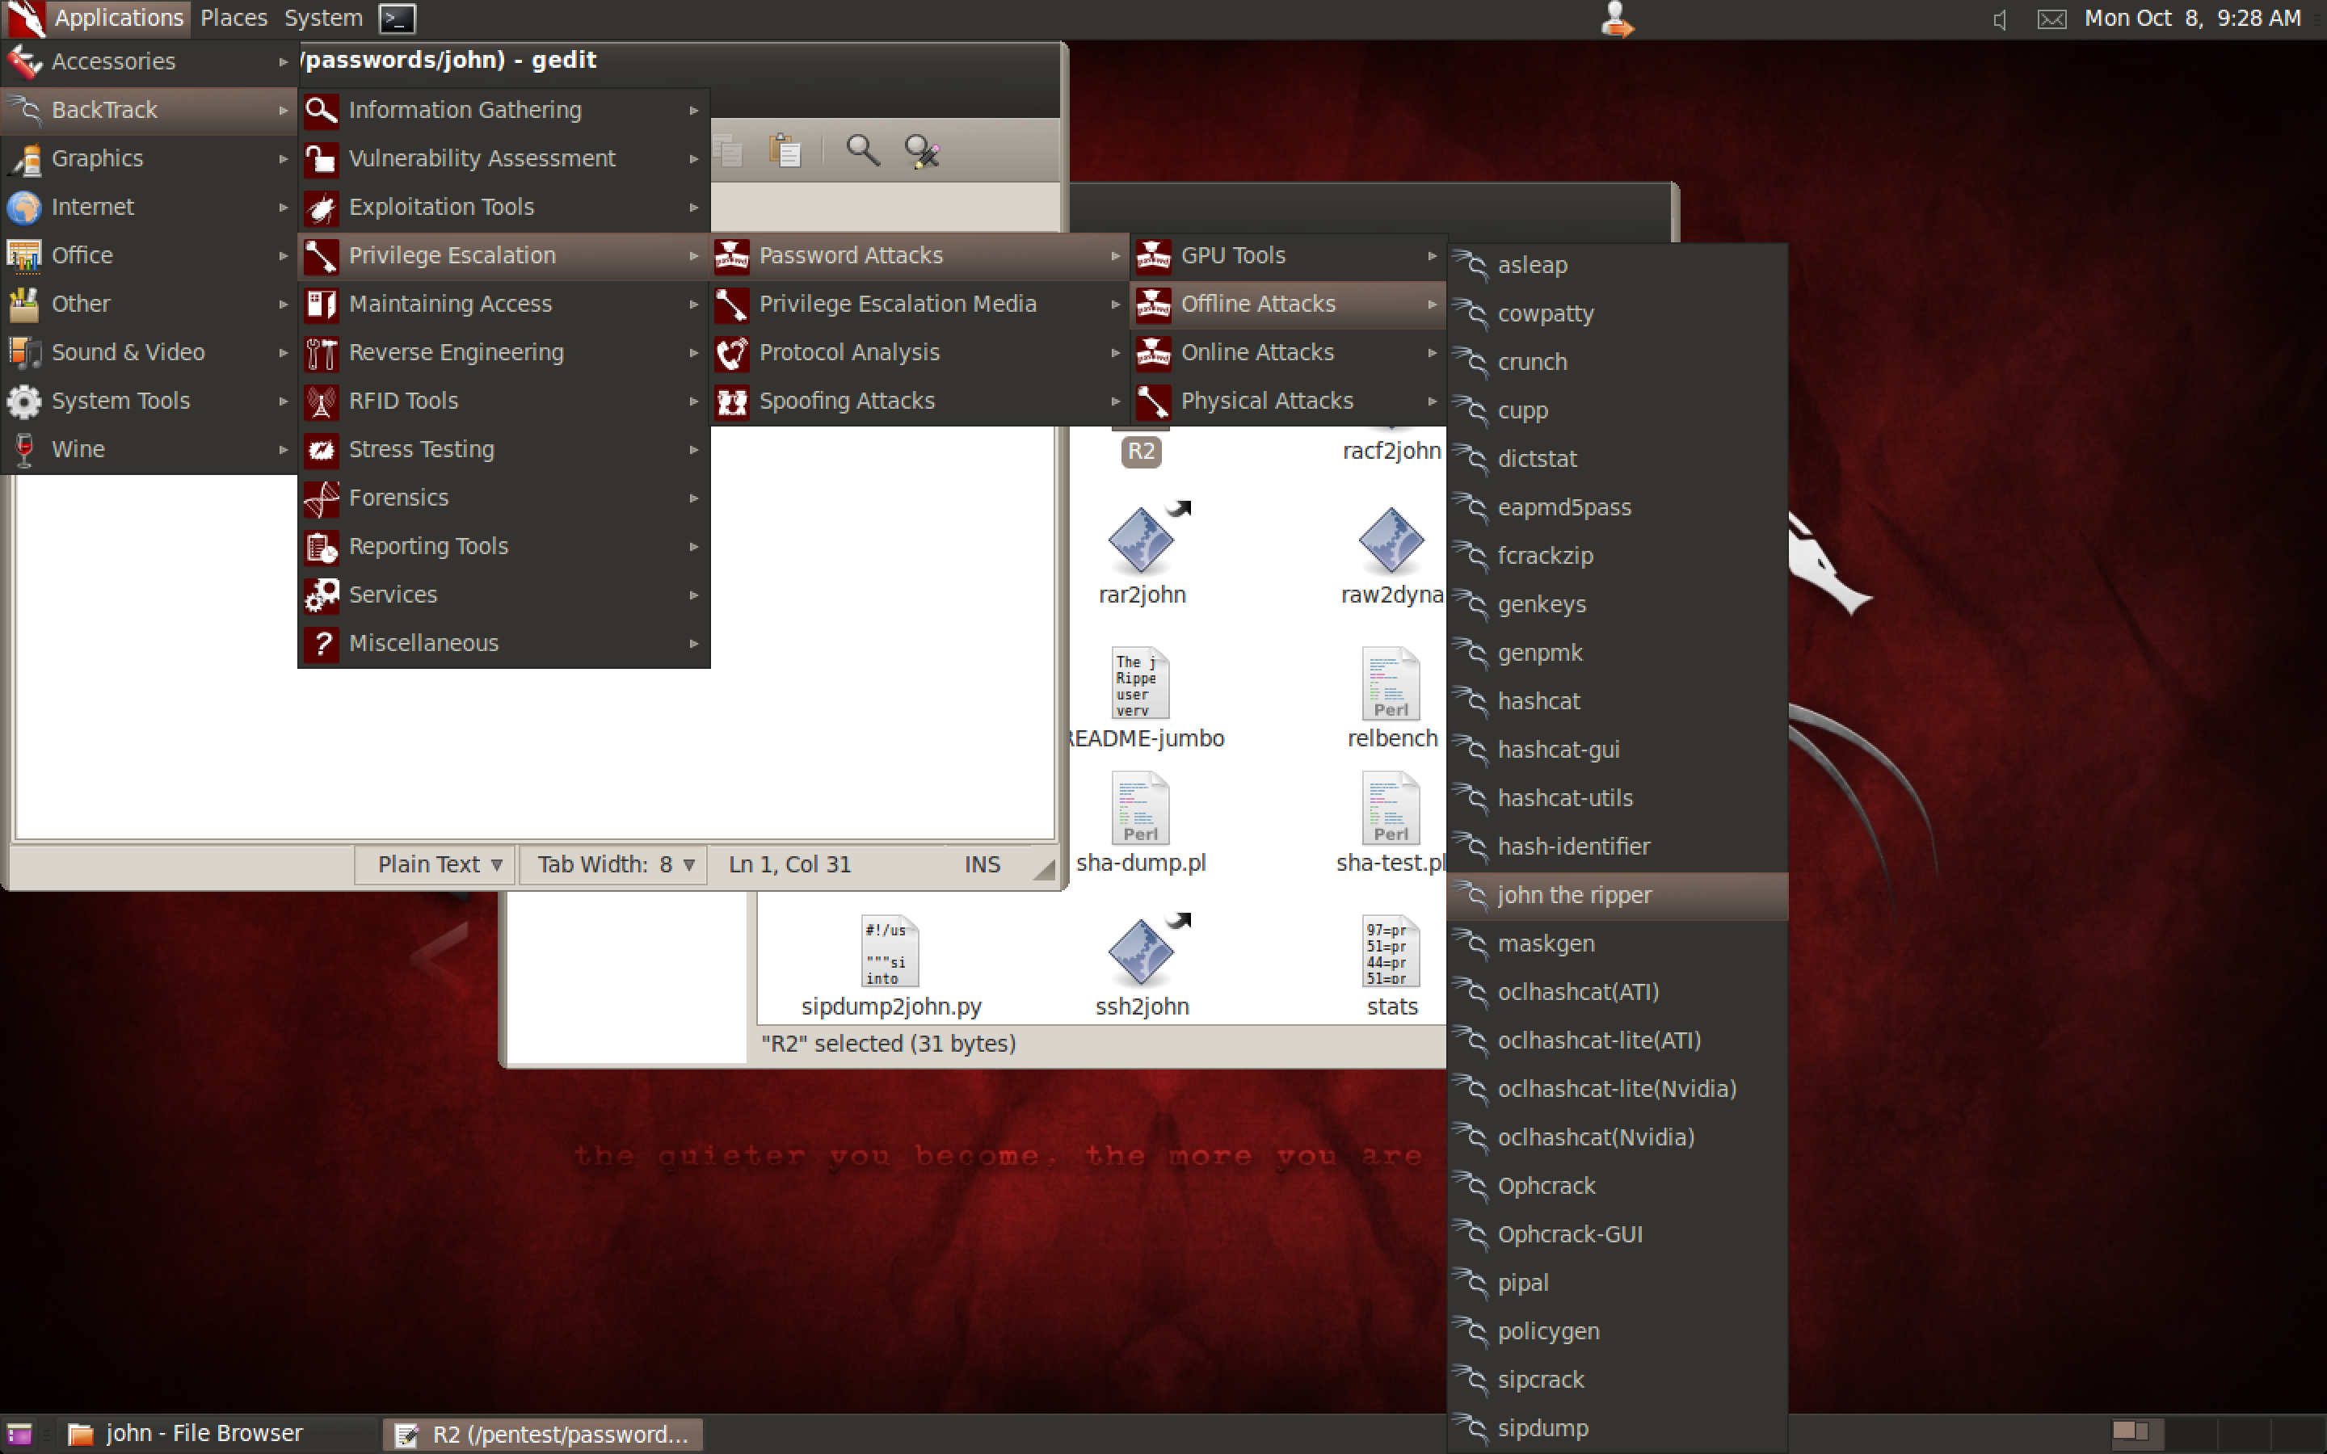Screen dimensions: 2327x1454
Task: Select the README-jumbo text file icon
Action: [1142, 683]
